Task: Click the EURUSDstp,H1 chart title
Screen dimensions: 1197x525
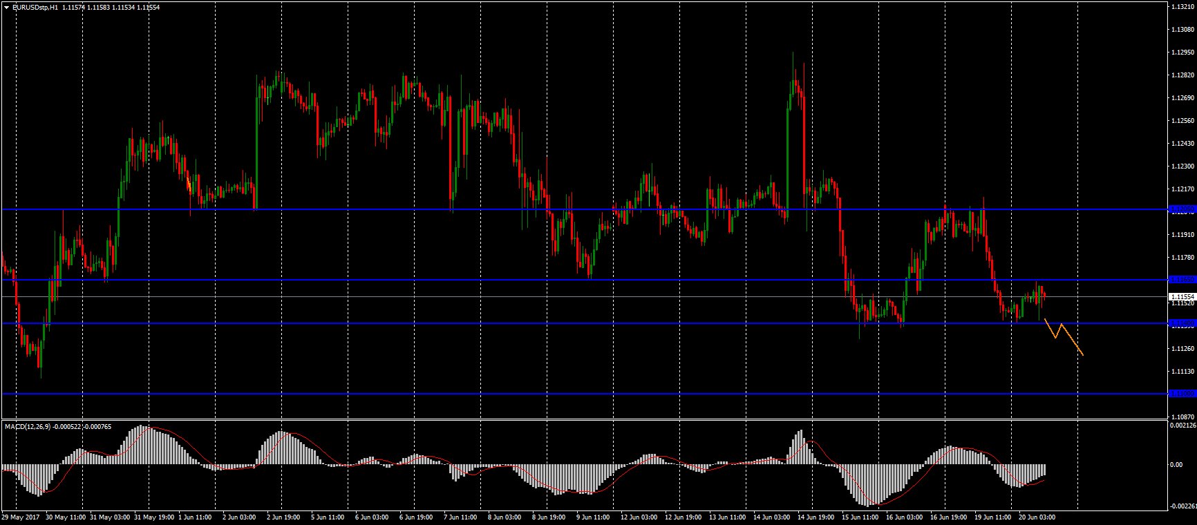Action: tap(36, 7)
